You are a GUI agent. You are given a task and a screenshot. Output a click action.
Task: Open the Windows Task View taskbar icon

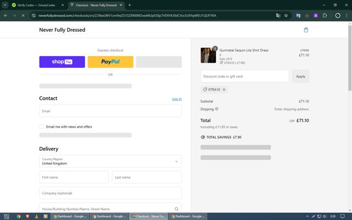[7, 216]
